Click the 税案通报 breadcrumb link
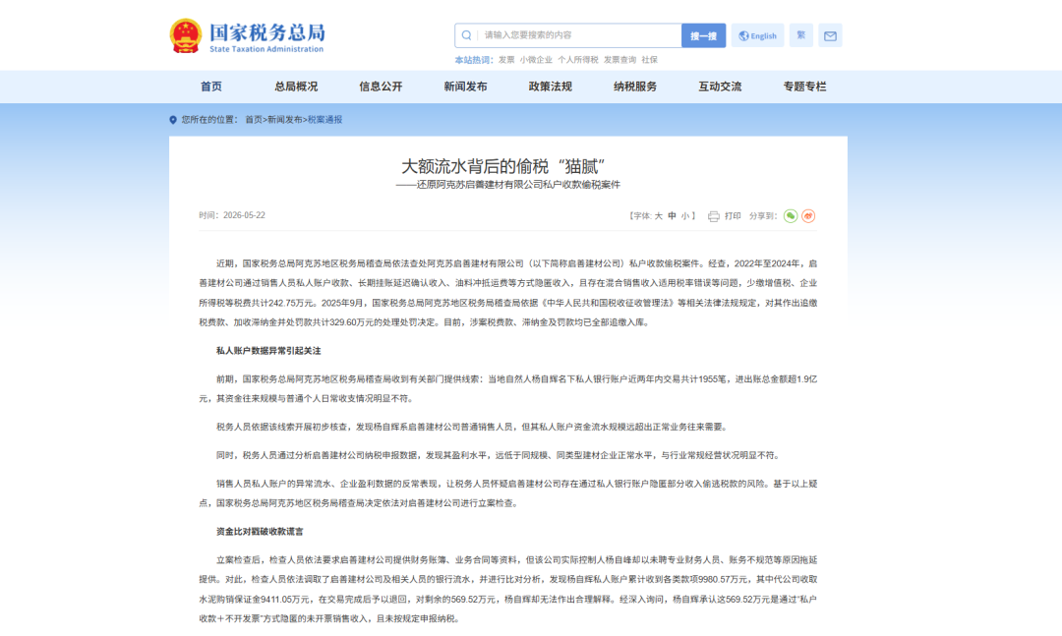Screen dimensions: 1062x636 pyautogui.click(x=325, y=120)
